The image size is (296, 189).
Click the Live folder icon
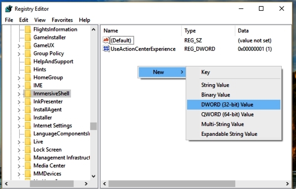pos(28,142)
